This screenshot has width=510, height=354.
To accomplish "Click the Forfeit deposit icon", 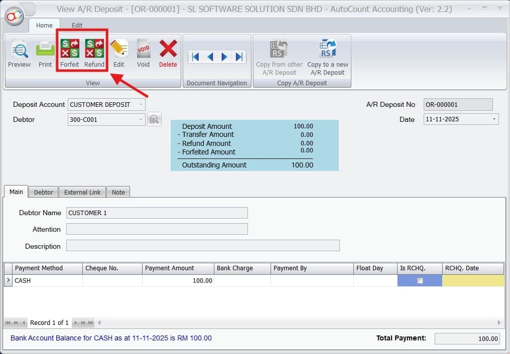I will (x=70, y=53).
